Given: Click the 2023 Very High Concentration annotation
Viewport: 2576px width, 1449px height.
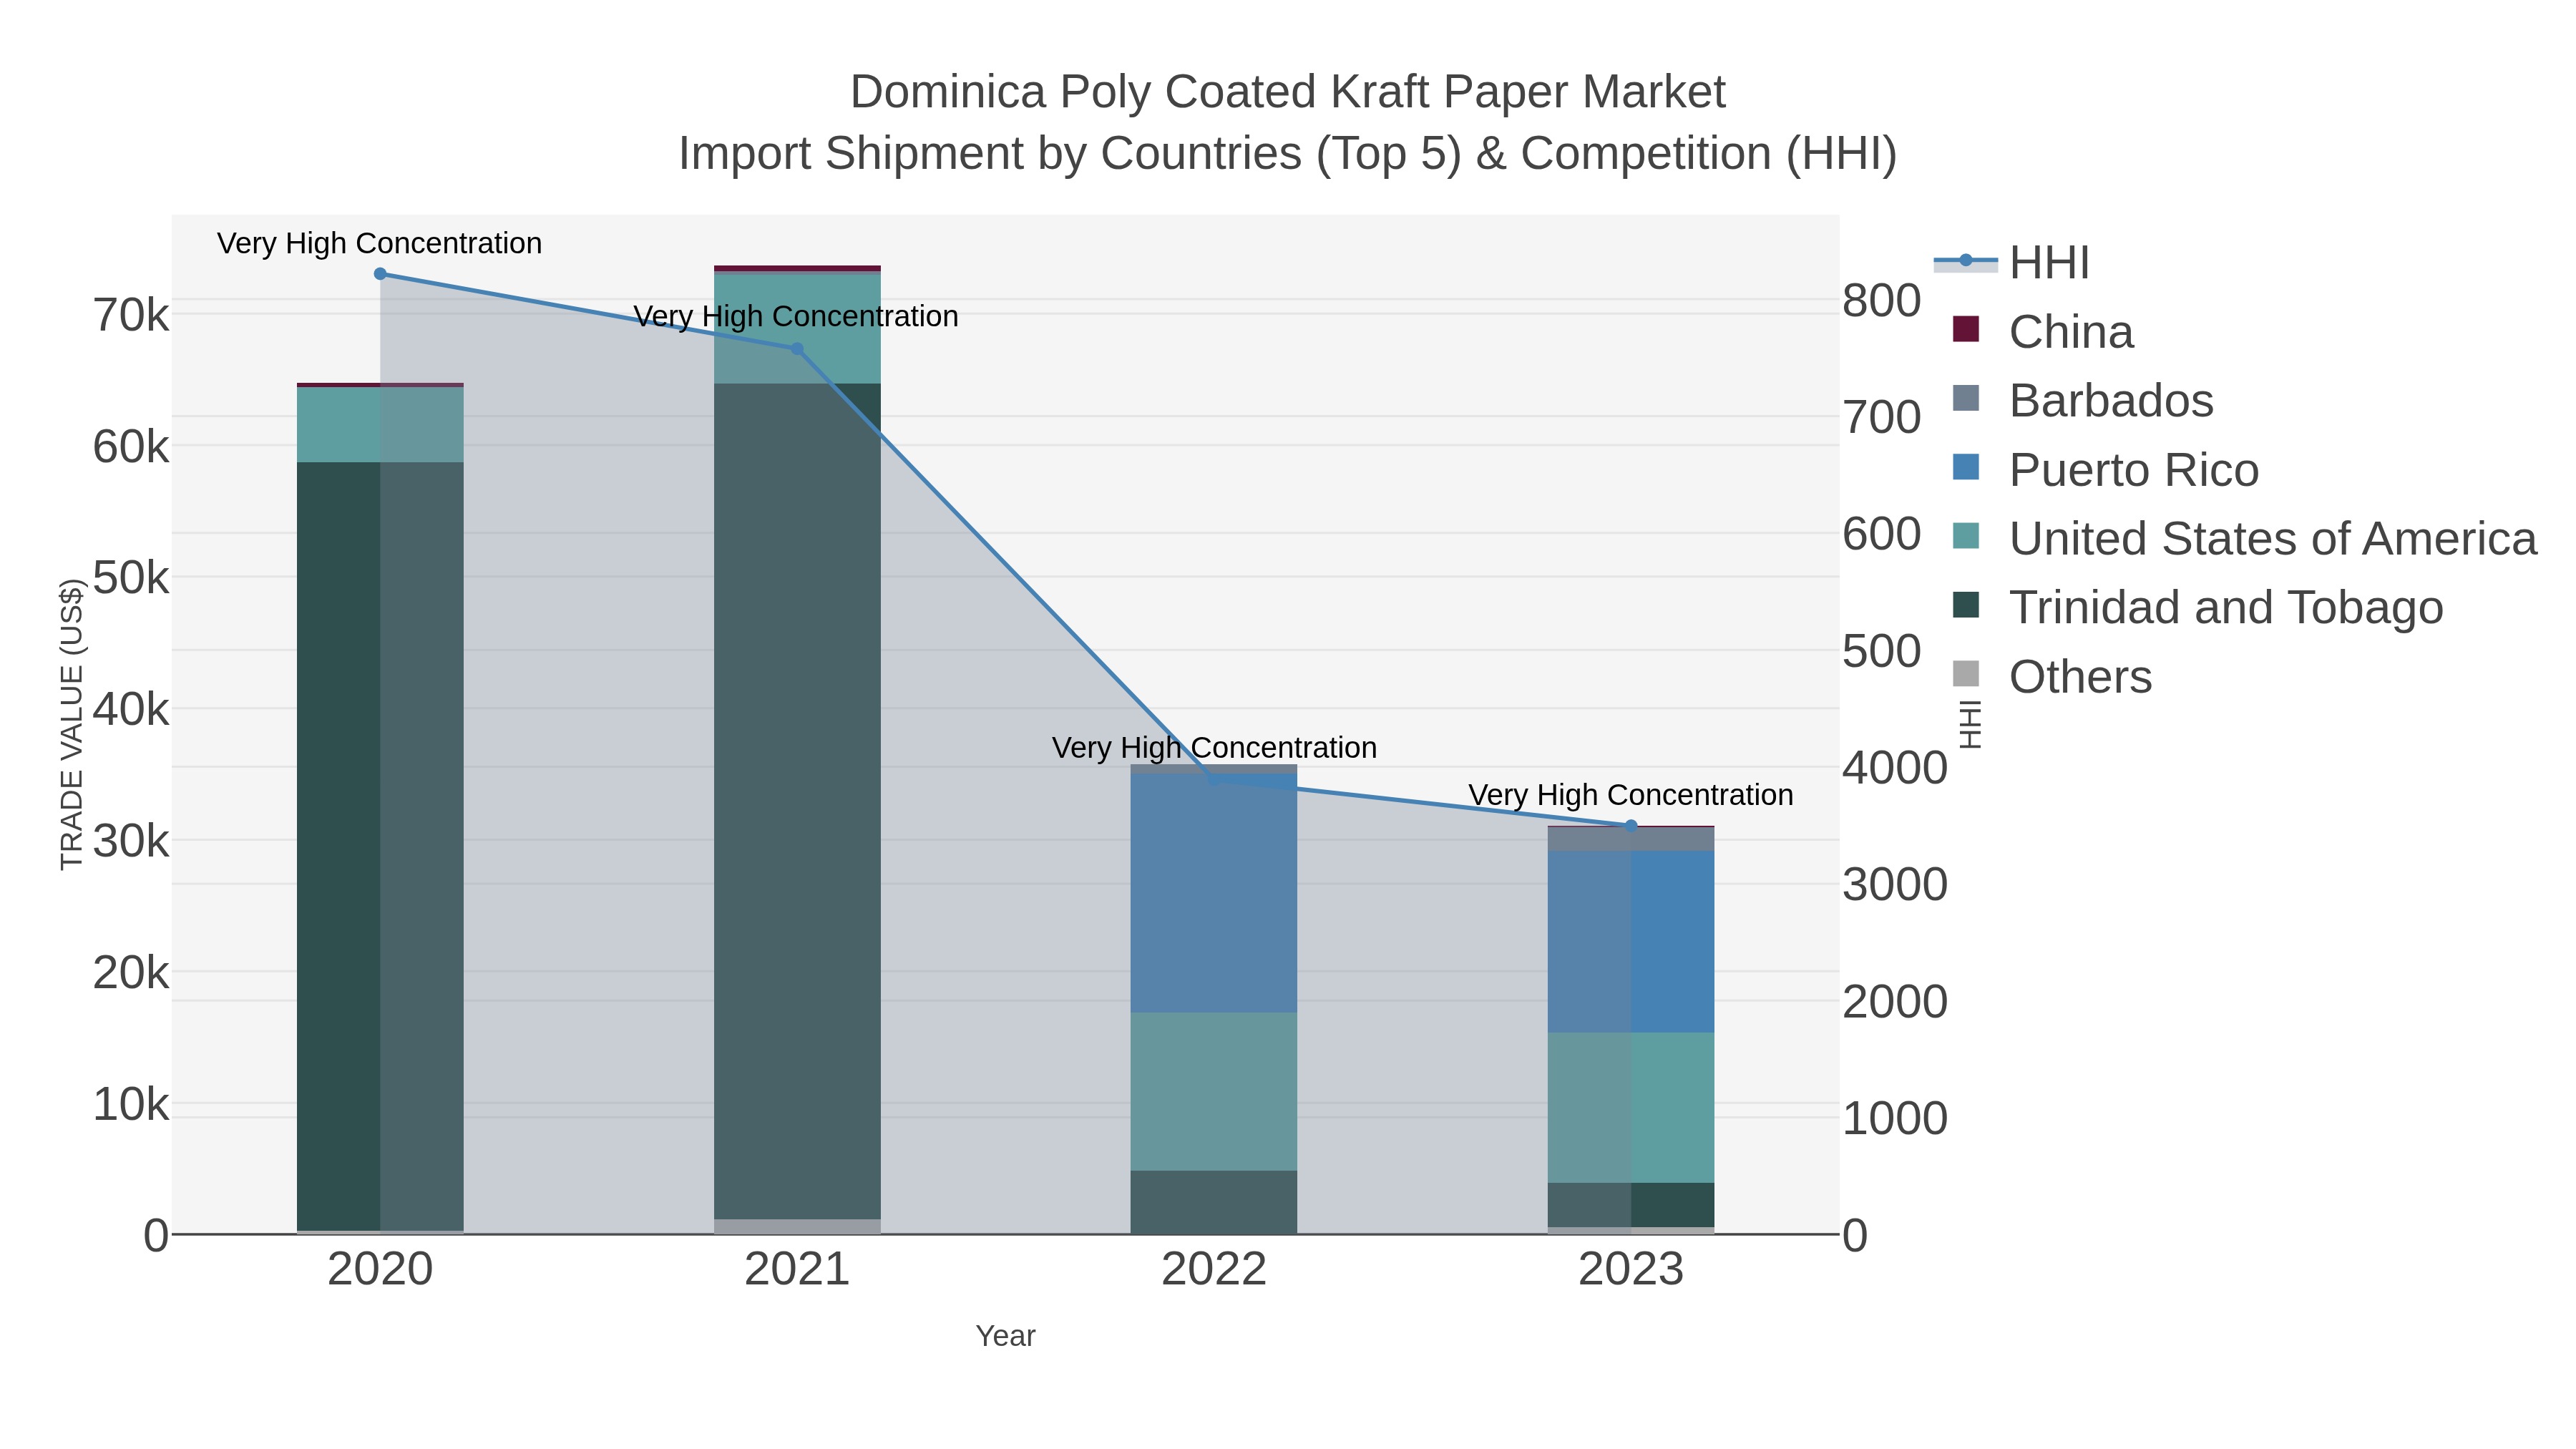Looking at the screenshot, I should tap(1631, 795).
